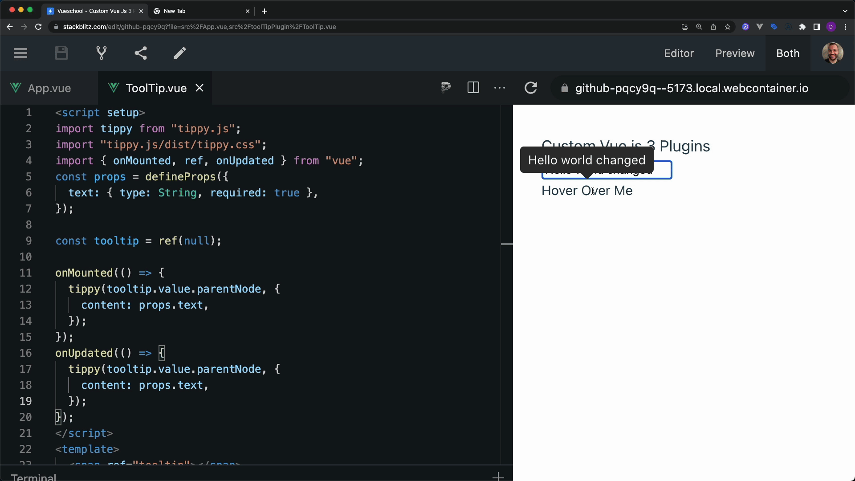Click the "<template>" tag on line 22
The width and height of the screenshot is (855, 481).
coord(87,449)
